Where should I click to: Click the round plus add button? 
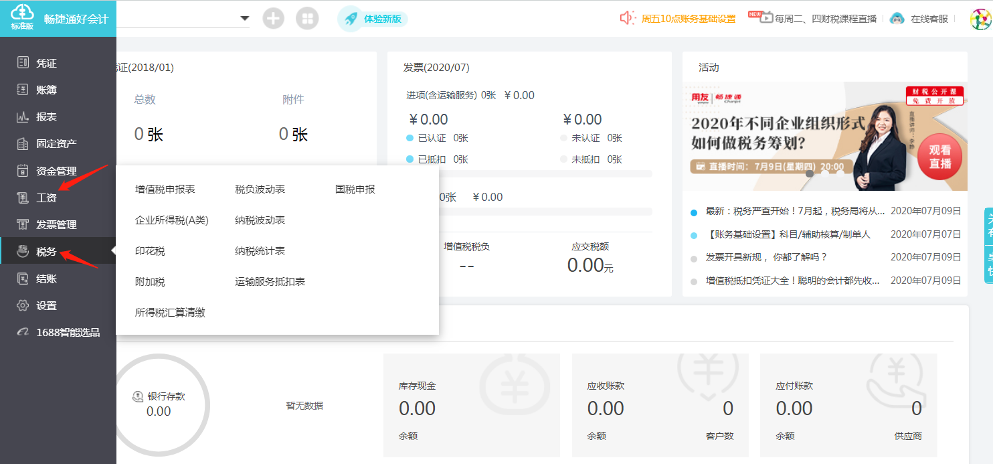coord(273,19)
